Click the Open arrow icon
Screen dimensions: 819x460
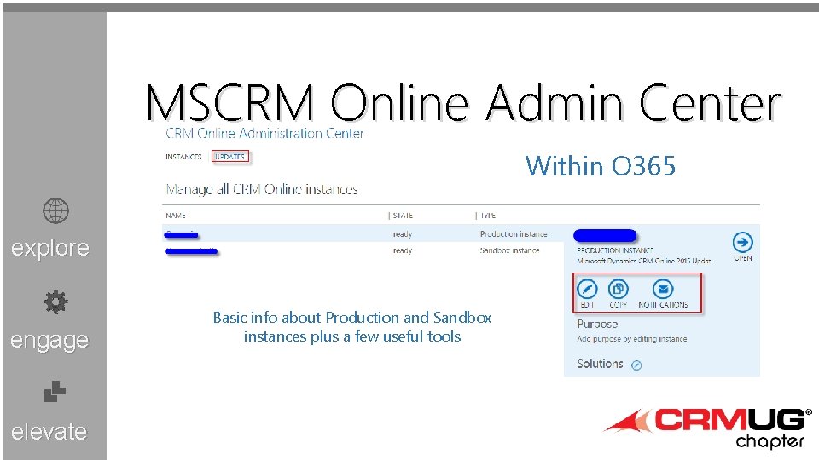pyautogui.click(x=742, y=242)
